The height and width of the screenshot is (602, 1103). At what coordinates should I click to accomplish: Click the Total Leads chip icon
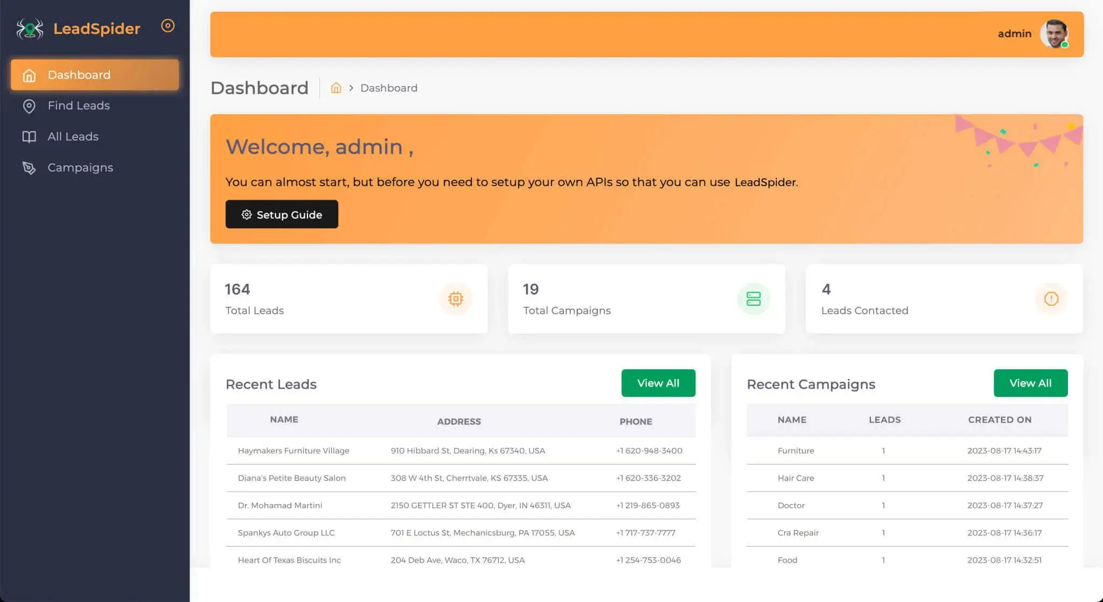[456, 299]
